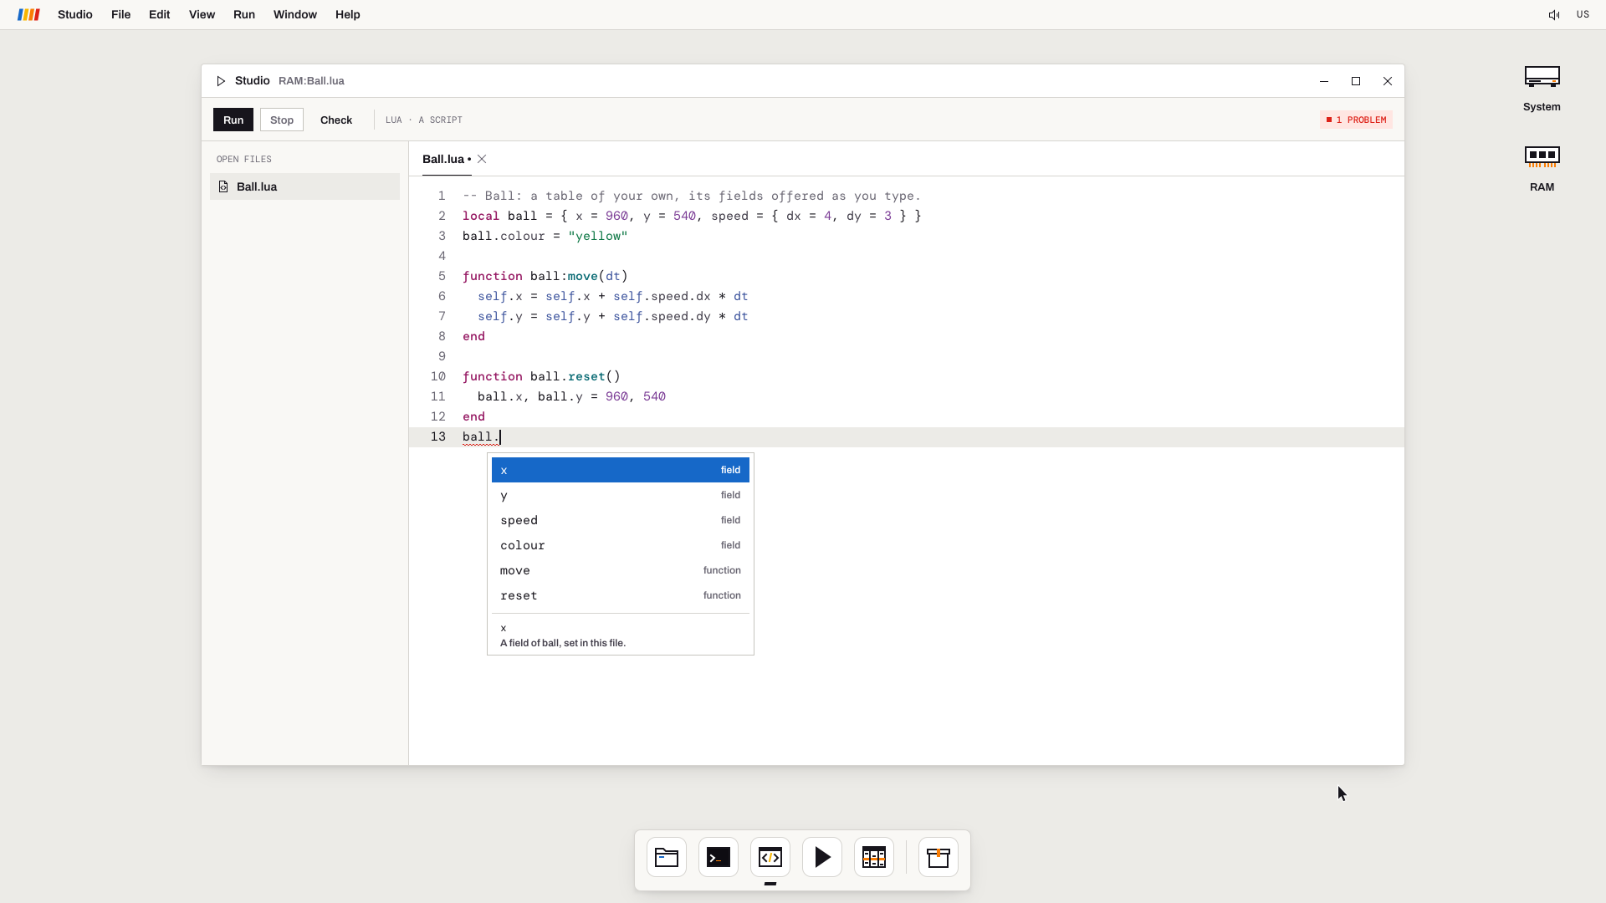This screenshot has width=1606, height=903.
Task: Open the archive box dock icon
Action: [939, 857]
